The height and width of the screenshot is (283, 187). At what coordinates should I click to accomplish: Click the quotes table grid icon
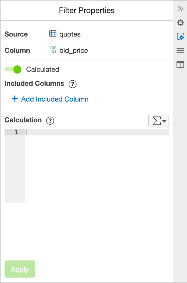click(53, 34)
